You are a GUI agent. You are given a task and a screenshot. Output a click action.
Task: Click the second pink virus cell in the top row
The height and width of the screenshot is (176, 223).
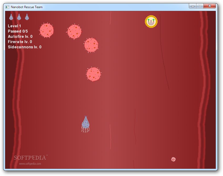coord(74,32)
